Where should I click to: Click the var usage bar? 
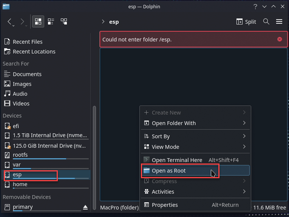(51, 168)
